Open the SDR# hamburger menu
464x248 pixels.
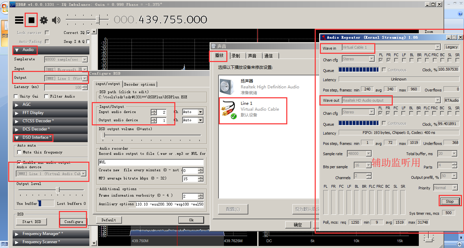(x=19, y=20)
